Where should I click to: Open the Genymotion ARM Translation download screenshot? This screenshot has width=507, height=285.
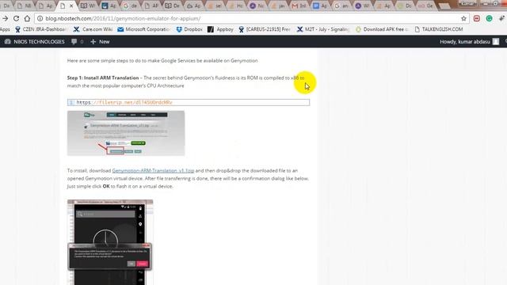(126, 134)
